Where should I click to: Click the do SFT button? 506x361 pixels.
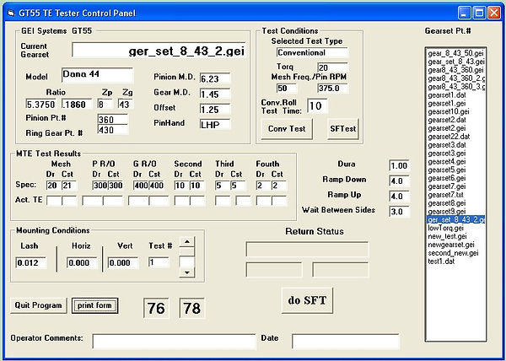(x=307, y=300)
